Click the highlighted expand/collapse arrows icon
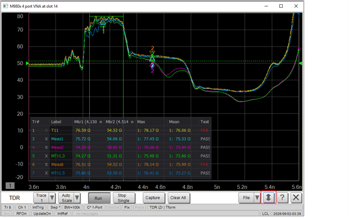 coord(268,197)
